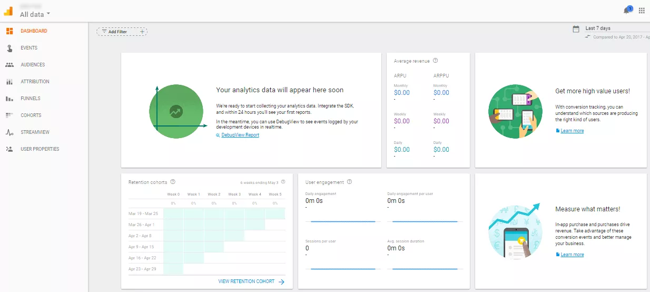Click the Week 5 column header
The width and height of the screenshot is (650, 292).
pyautogui.click(x=275, y=194)
